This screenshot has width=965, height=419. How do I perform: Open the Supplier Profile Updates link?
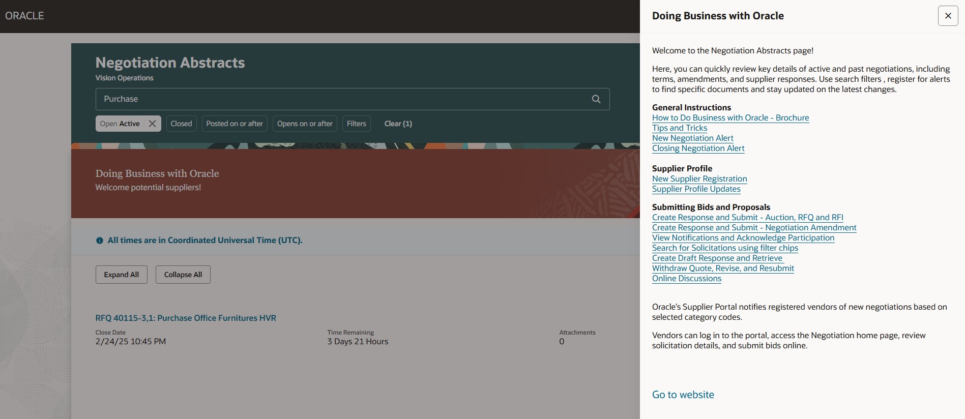(x=696, y=189)
